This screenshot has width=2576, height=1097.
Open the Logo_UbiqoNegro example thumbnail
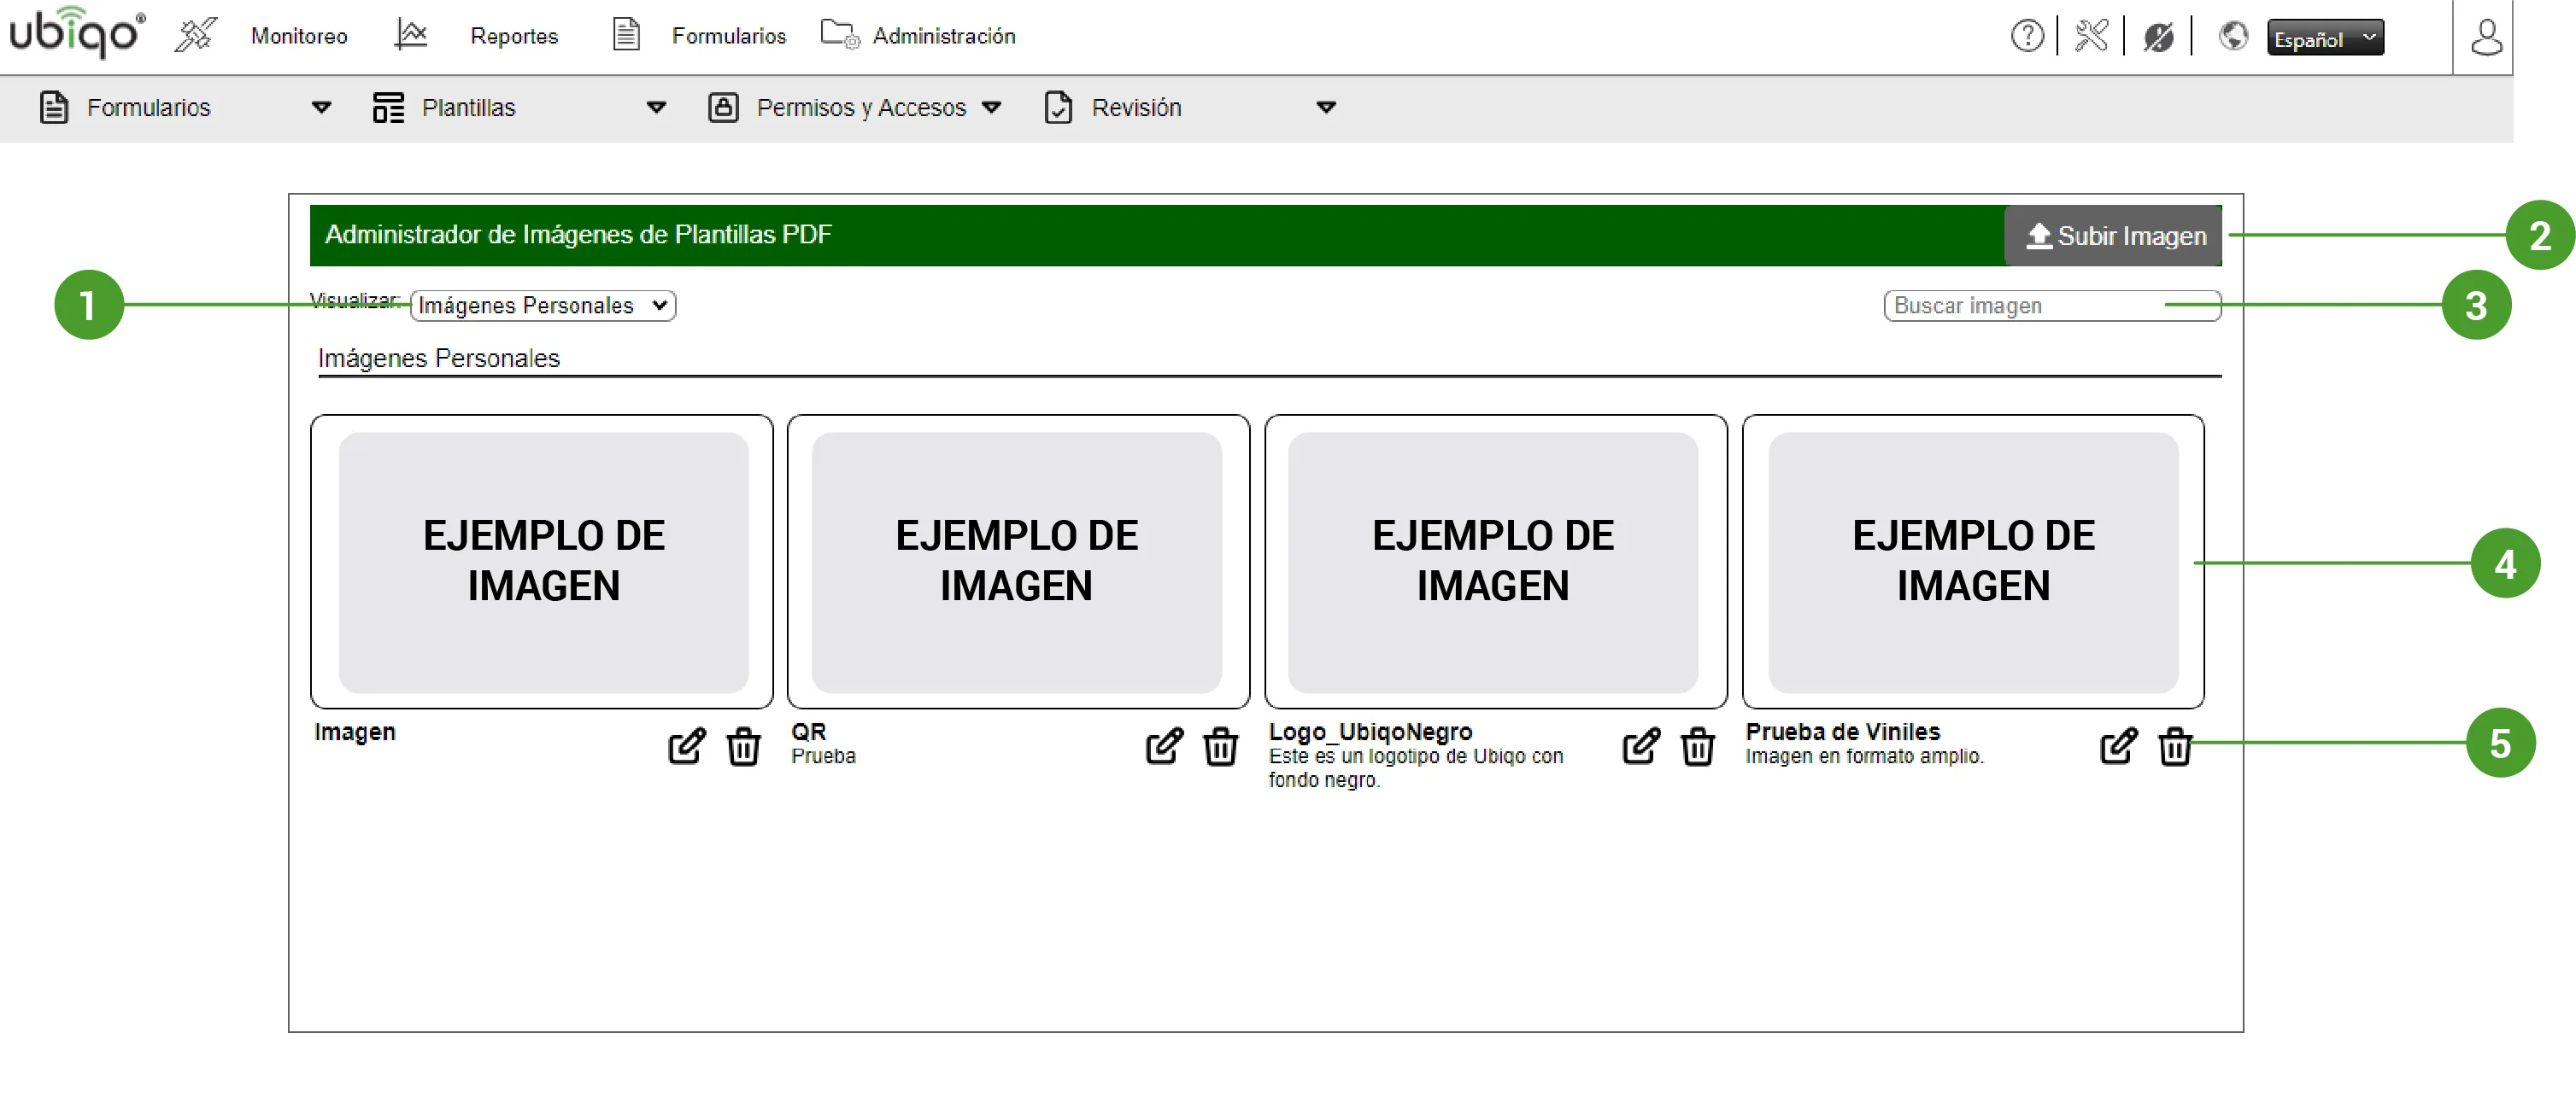click(x=1496, y=562)
